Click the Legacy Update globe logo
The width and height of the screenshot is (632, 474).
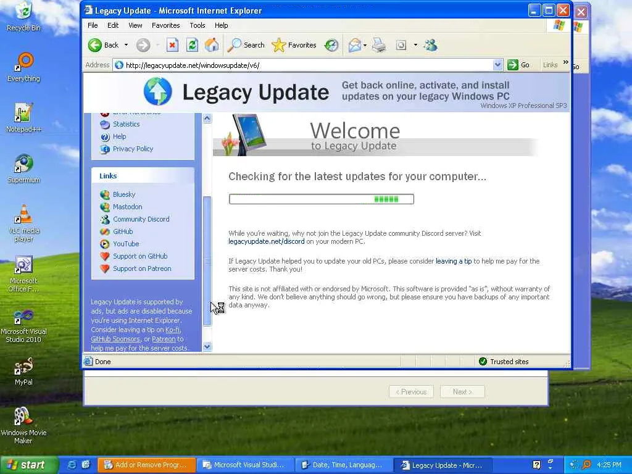pyautogui.click(x=157, y=91)
